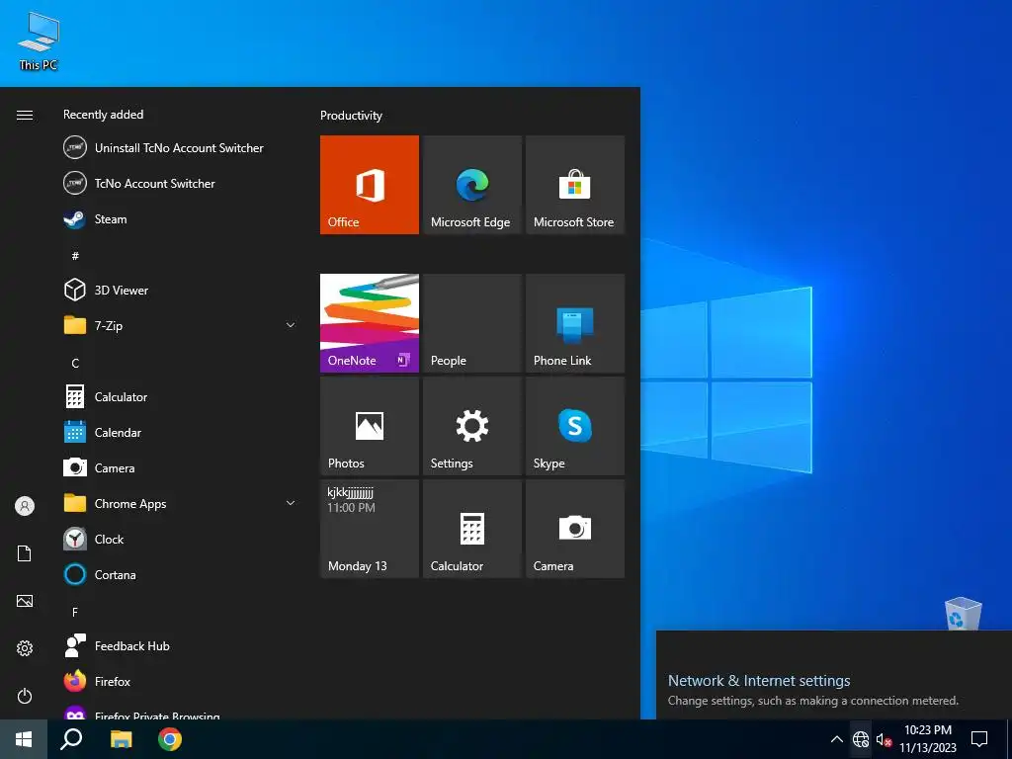
Task: Open Pictures from Start sidebar
Action: (x=25, y=601)
